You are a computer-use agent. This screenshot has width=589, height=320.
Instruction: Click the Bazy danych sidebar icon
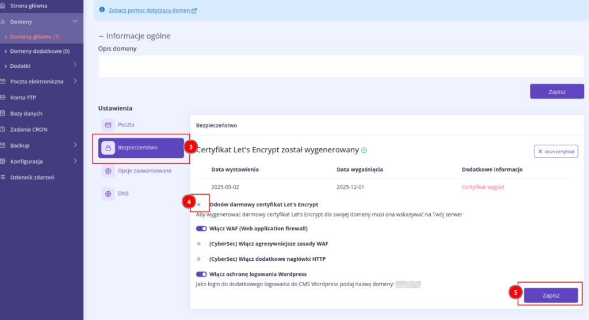coord(3,114)
